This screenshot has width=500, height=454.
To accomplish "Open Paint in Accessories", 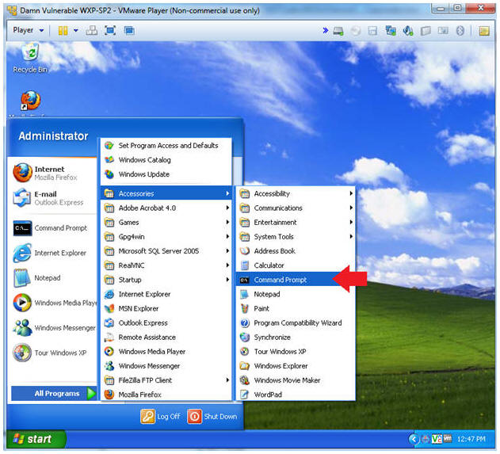I will (296, 308).
